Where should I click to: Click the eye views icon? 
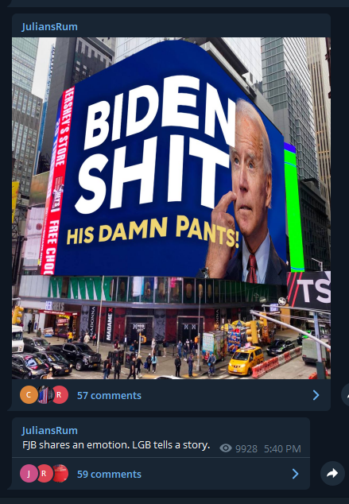226,448
